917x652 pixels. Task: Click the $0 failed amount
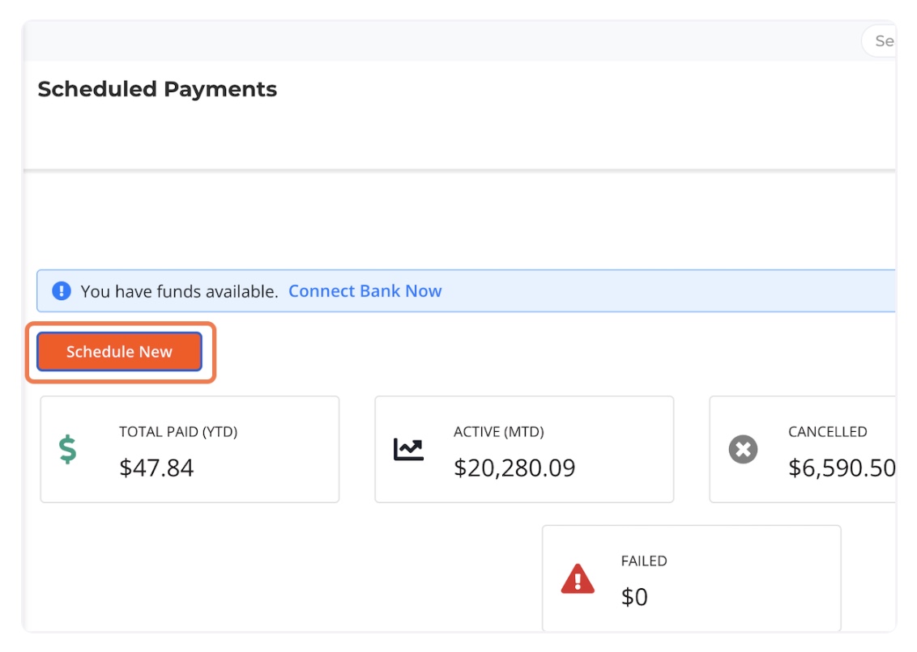pos(634,597)
